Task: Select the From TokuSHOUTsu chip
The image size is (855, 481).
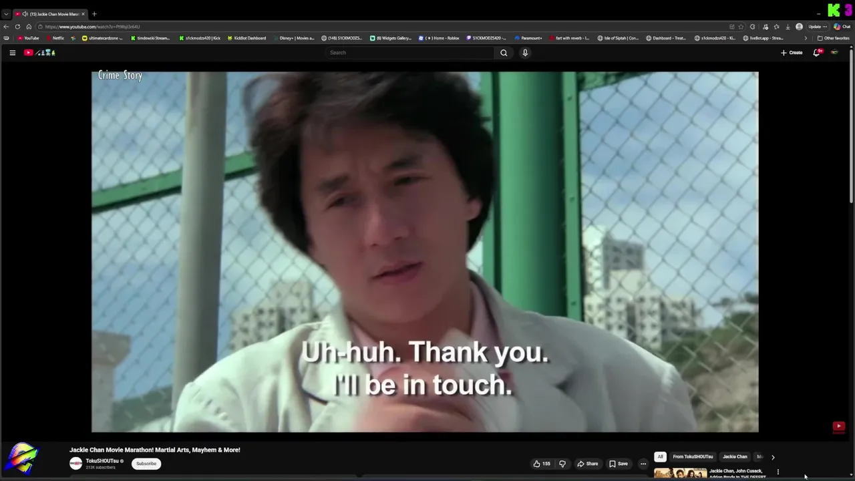Action: (x=693, y=457)
